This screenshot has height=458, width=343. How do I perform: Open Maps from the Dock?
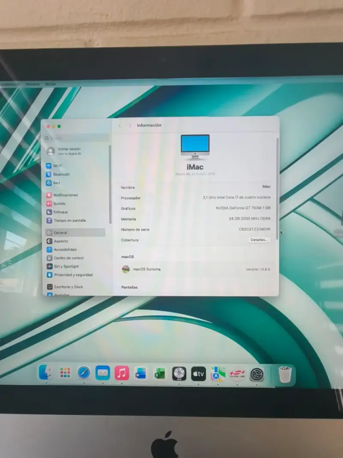[218, 374]
